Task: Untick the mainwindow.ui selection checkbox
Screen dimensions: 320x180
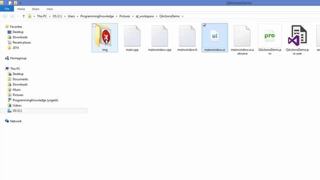Action: pyautogui.click(x=204, y=25)
